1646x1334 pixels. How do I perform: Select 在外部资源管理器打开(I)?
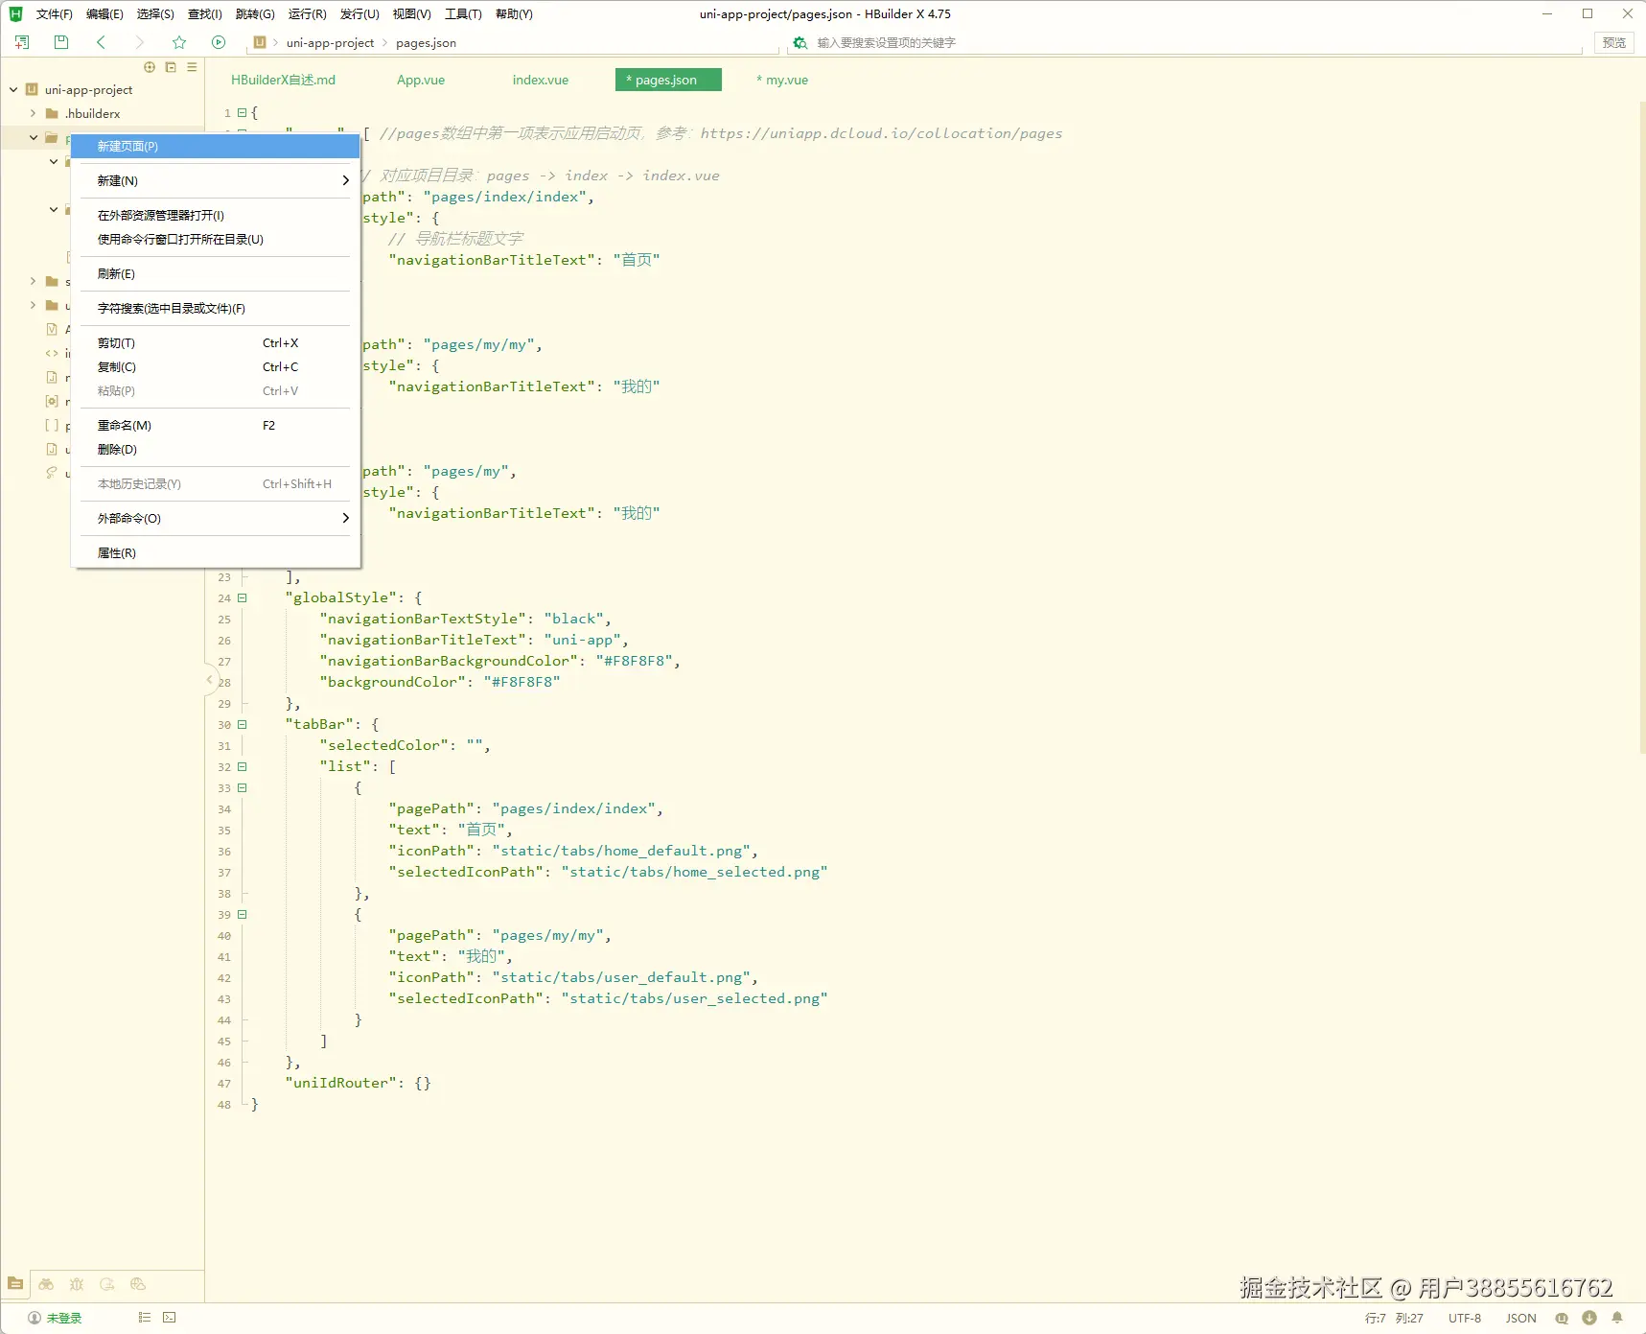pyautogui.click(x=216, y=215)
